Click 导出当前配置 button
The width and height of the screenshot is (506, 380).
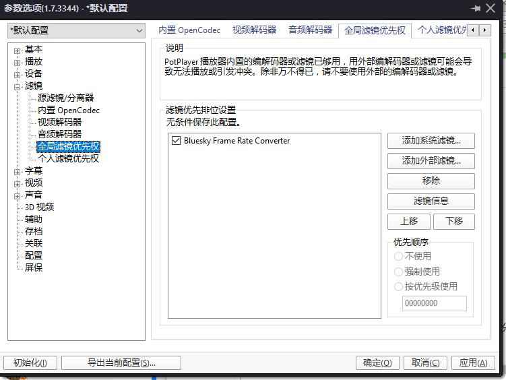click(121, 362)
